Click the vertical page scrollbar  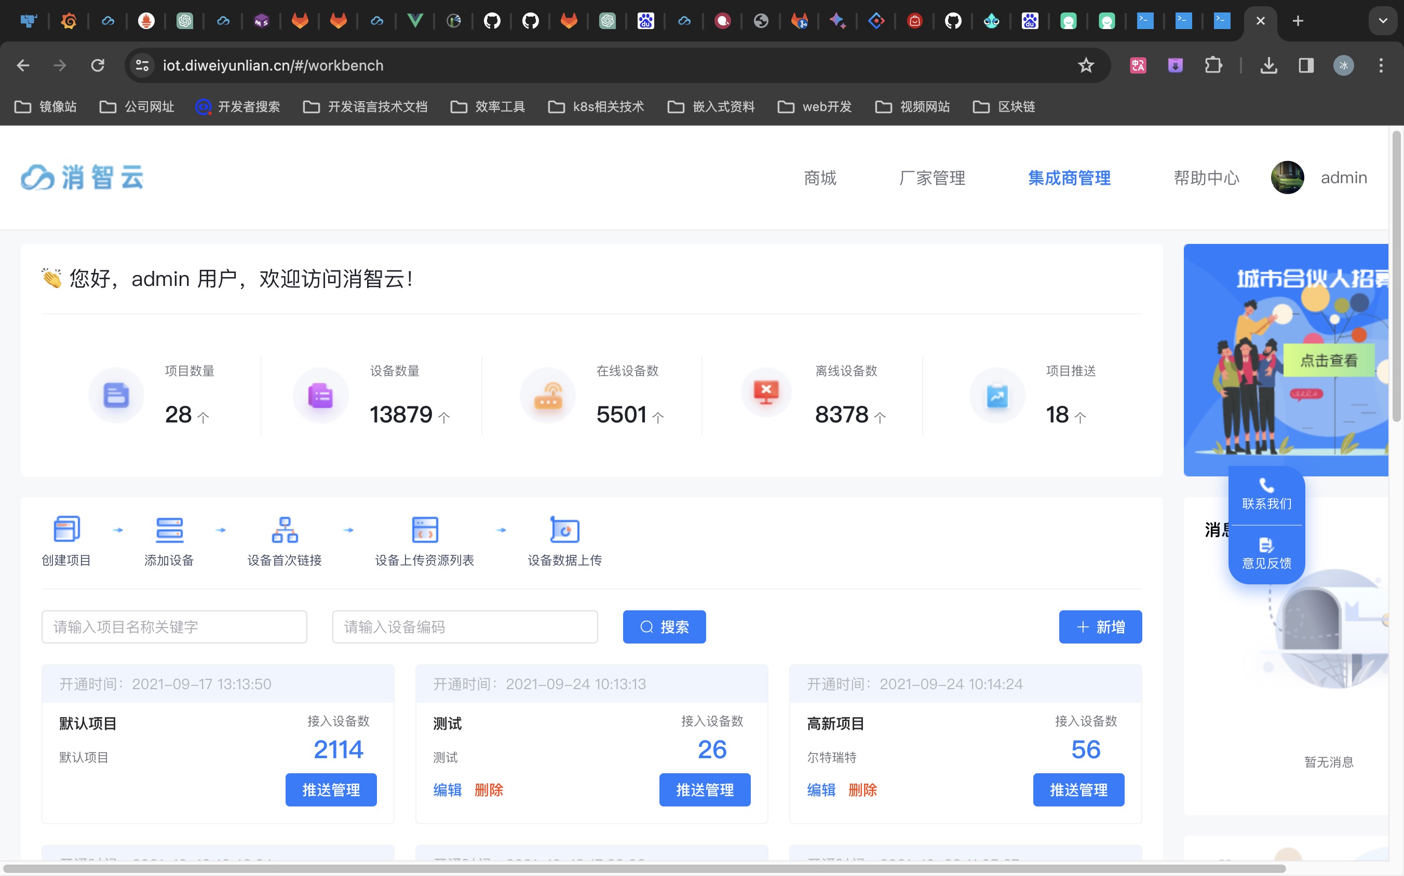(1396, 277)
